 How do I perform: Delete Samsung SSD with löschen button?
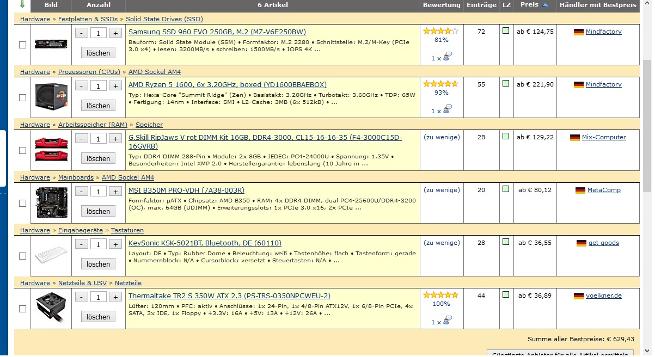[98, 53]
